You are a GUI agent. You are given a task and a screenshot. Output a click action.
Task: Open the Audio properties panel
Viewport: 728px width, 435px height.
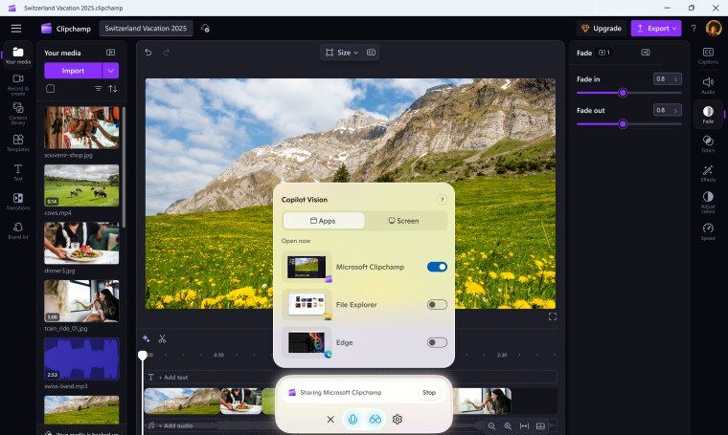click(x=708, y=85)
